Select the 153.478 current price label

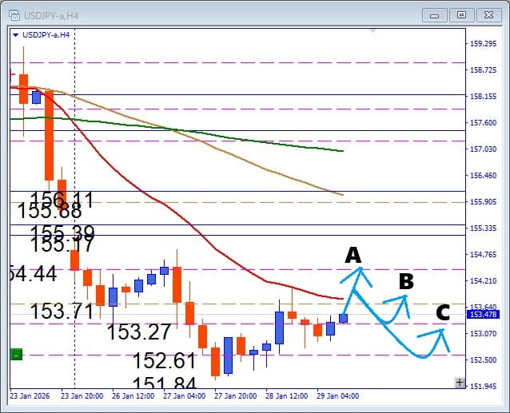[x=483, y=314]
